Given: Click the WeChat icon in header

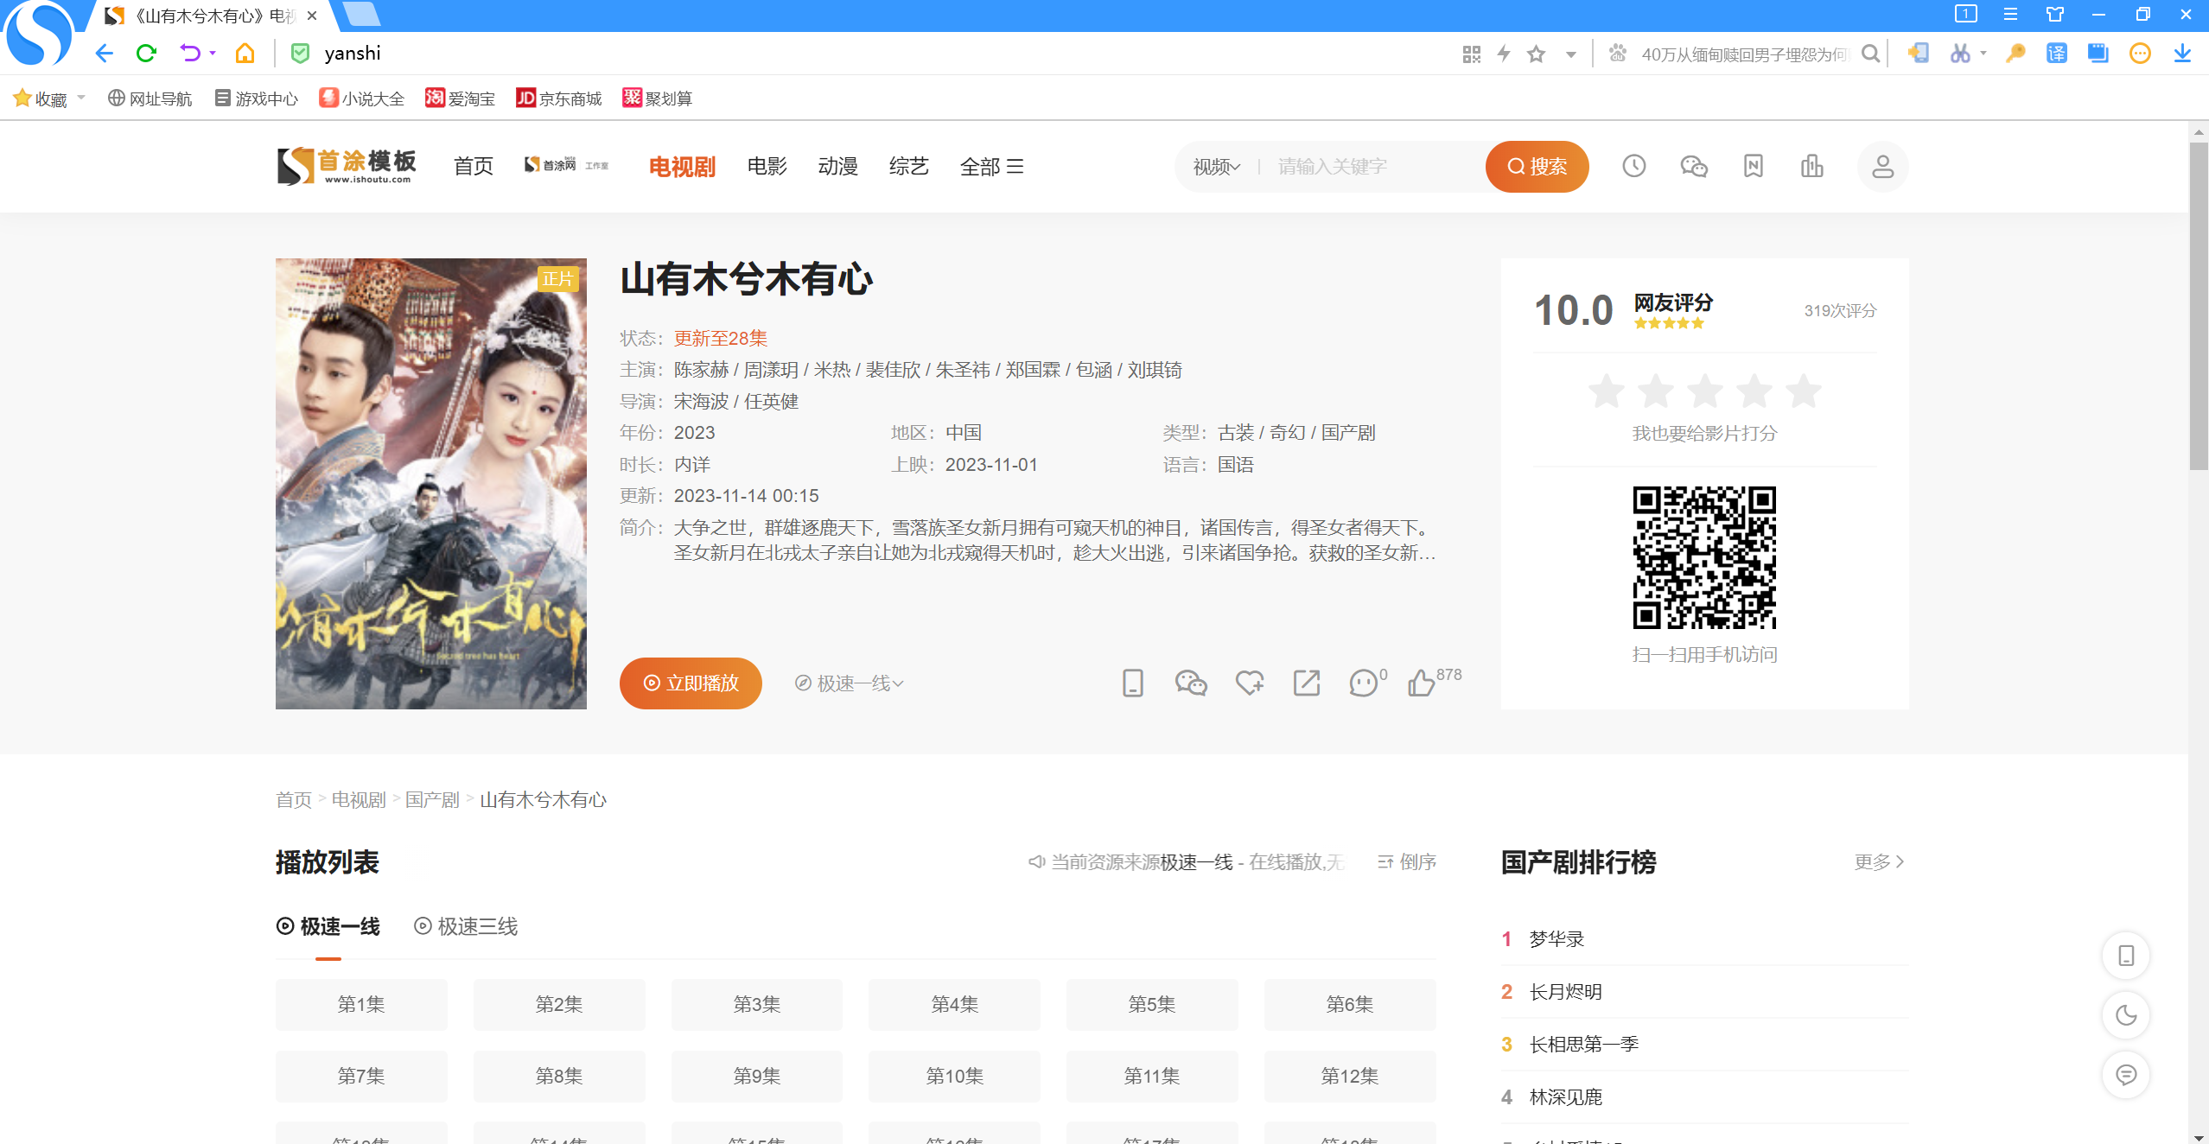Looking at the screenshot, I should tap(1693, 166).
